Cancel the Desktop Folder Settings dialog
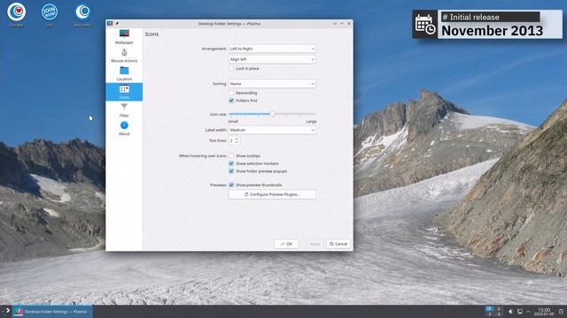The image size is (567, 318). coord(338,244)
